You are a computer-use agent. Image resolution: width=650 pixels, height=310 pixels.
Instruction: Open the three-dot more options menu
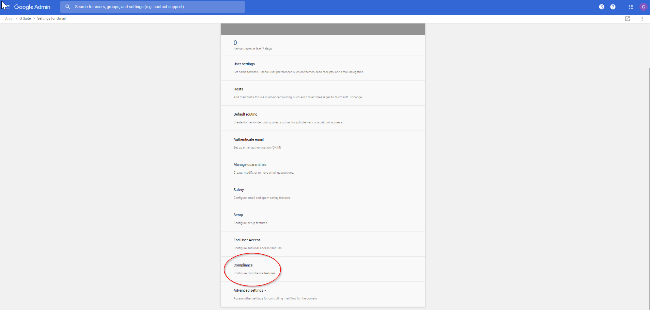(x=642, y=19)
